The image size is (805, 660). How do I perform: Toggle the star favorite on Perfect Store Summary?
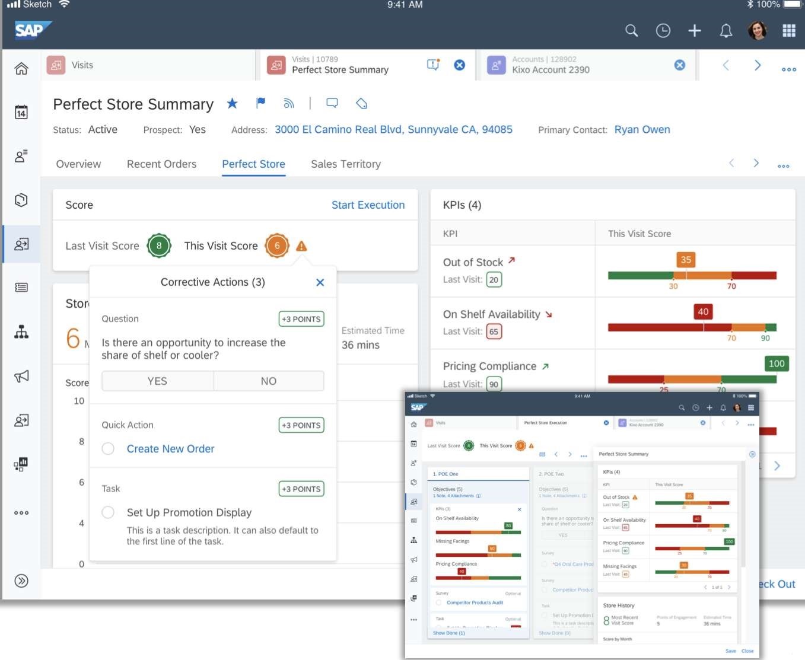(232, 103)
